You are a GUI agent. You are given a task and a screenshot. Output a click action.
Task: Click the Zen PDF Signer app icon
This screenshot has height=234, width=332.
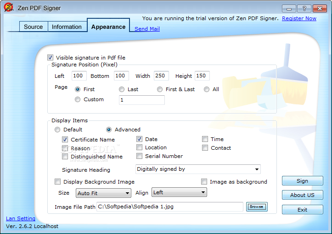(x=9, y=8)
